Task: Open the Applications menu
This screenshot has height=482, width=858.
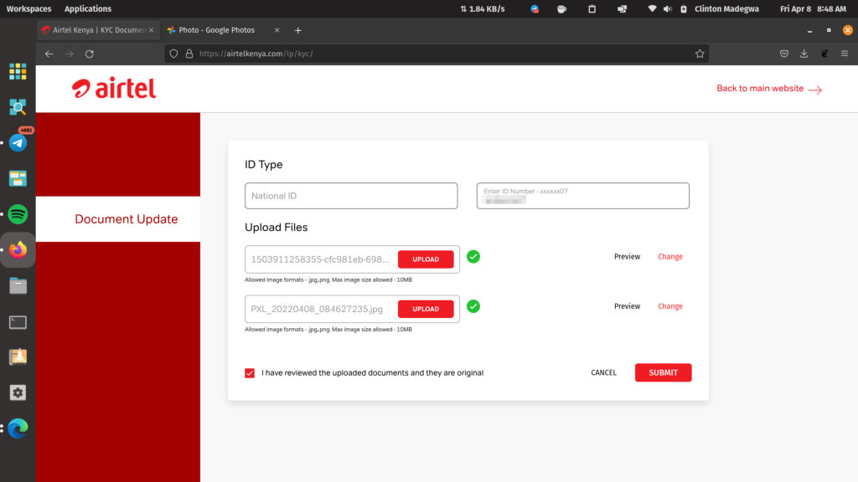Action: [x=87, y=8]
